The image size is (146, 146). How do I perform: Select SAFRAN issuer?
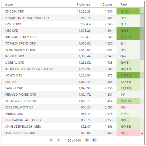pyautogui.click(x=11, y=82)
